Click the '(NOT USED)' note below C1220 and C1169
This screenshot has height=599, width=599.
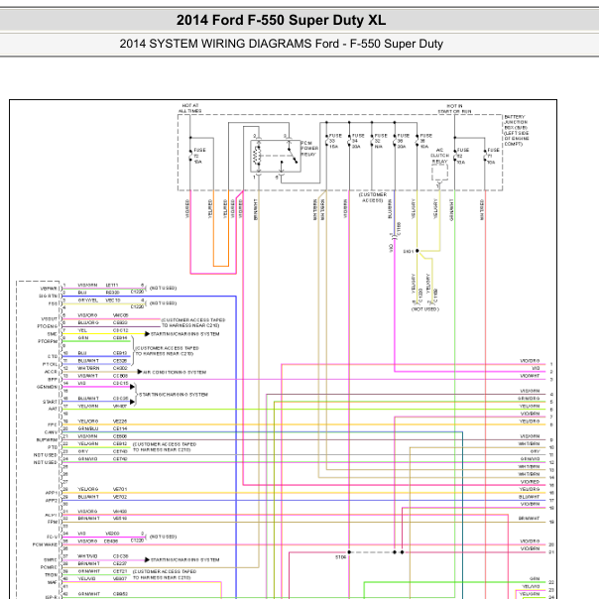[x=425, y=309]
